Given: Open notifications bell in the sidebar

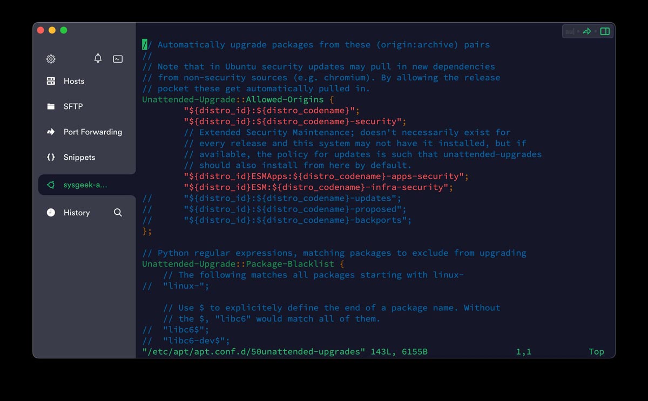Looking at the screenshot, I should coord(98,58).
